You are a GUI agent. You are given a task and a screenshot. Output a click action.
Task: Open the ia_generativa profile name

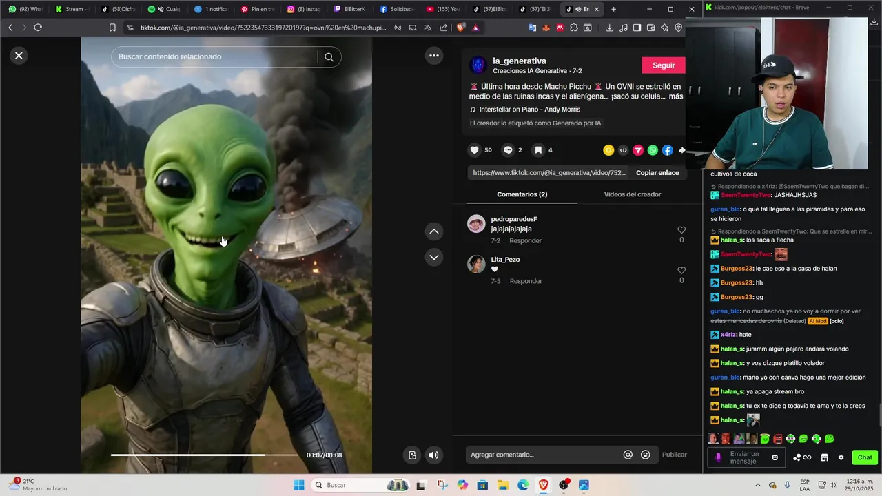point(520,61)
